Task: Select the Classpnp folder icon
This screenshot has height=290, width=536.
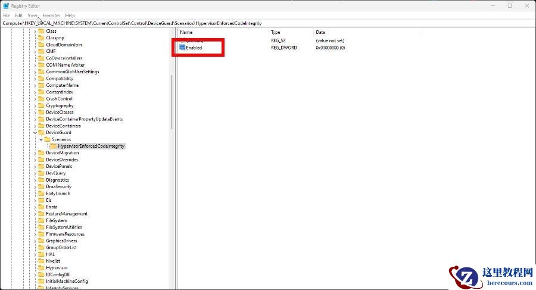Action: (41, 38)
